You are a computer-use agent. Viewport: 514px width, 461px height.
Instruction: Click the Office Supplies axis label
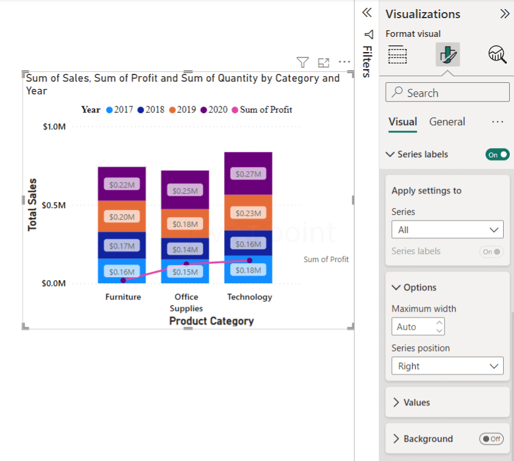pyautogui.click(x=186, y=302)
